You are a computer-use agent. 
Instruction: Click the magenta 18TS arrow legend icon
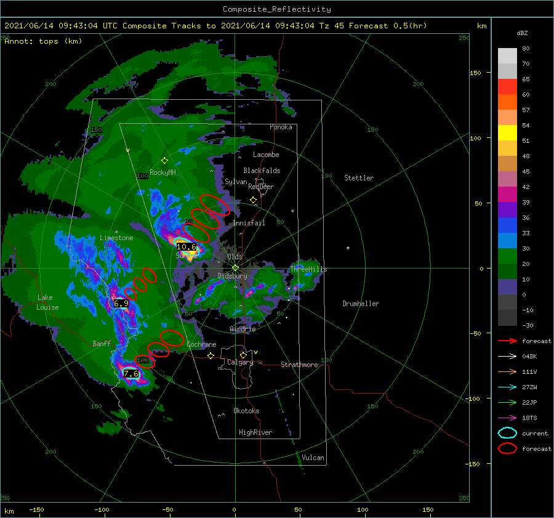pyautogui.click(x=507, y=418)
